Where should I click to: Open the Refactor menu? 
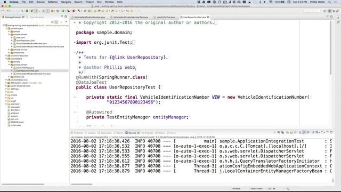(53, 2)
